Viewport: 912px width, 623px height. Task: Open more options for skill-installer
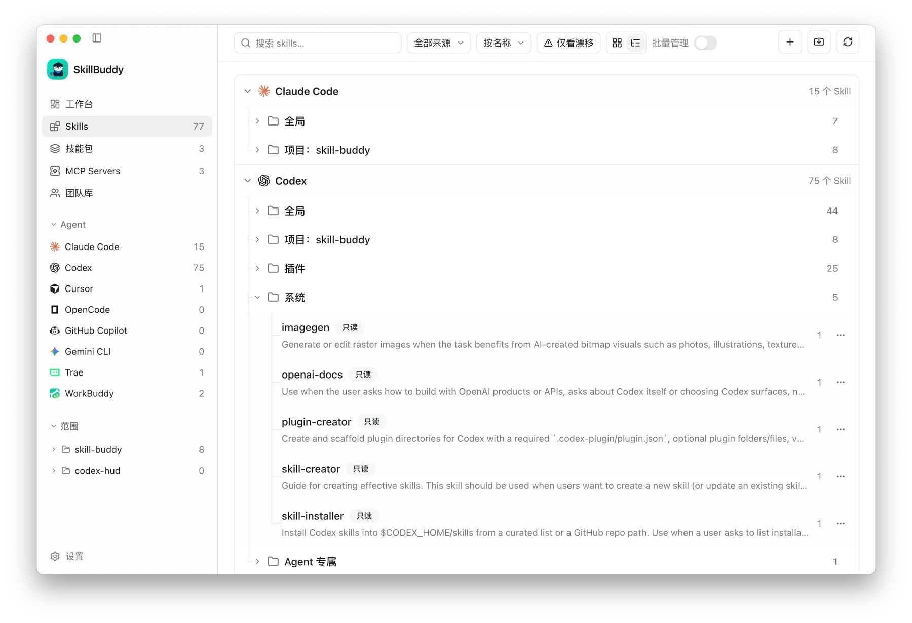point(841,523)
